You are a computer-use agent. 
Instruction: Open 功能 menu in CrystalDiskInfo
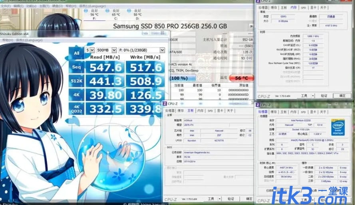[31, 6]
